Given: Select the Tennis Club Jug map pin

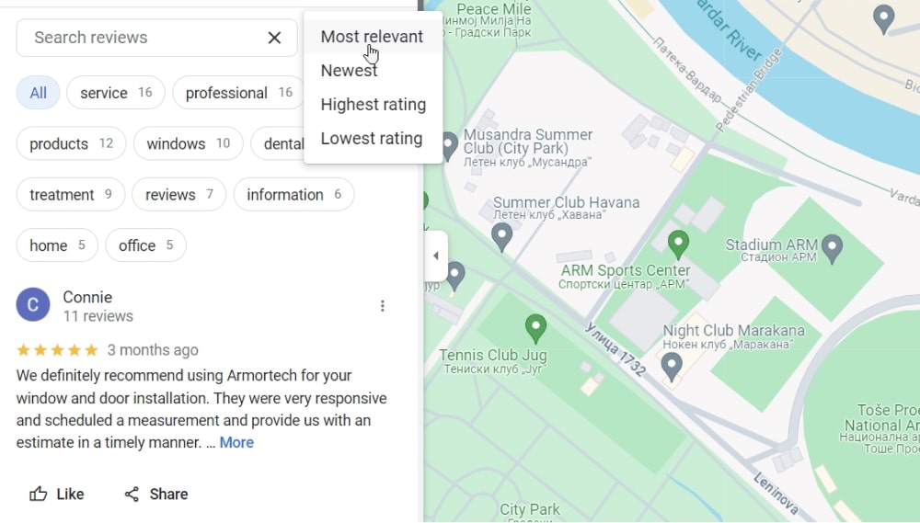Looking at the screenshot, I should coord(535,327).
